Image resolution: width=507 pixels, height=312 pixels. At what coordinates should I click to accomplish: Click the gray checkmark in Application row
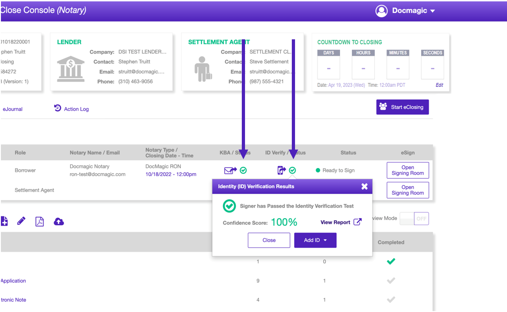tap(391, 281)
